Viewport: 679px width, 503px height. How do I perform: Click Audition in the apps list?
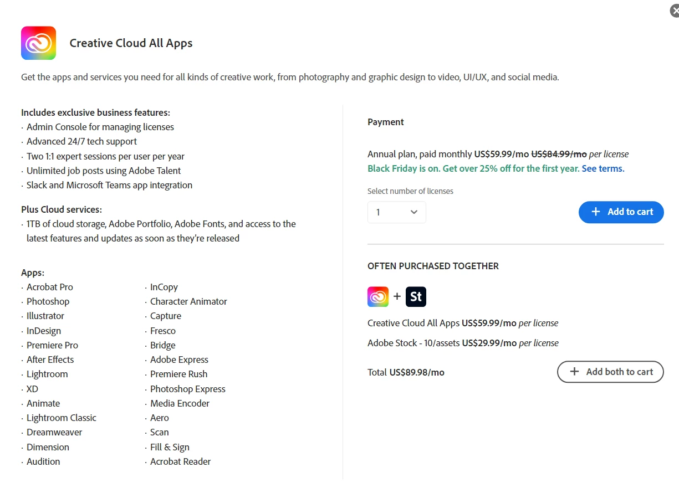click(x=43, y=461)
